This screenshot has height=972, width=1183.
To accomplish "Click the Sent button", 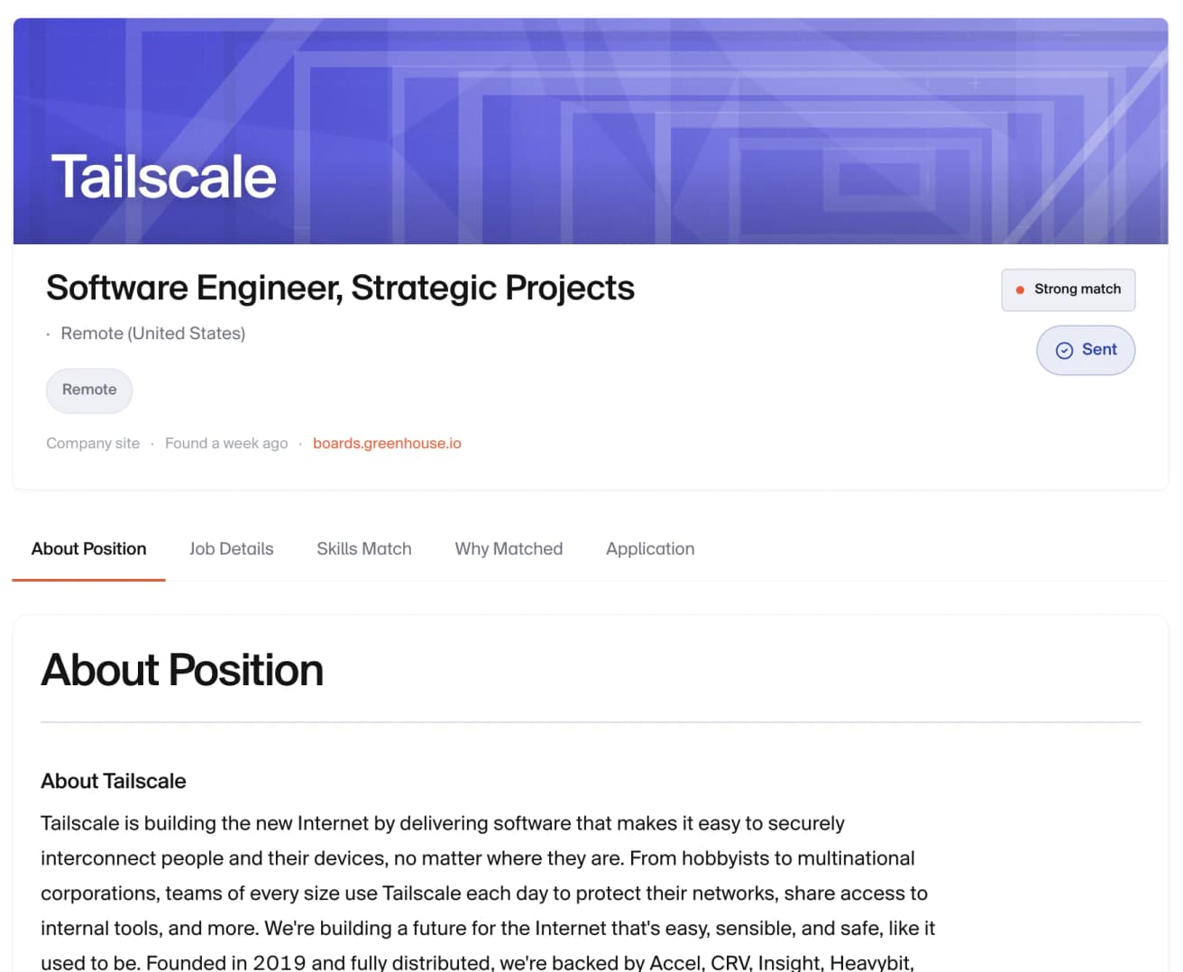I will (1086, 350).
